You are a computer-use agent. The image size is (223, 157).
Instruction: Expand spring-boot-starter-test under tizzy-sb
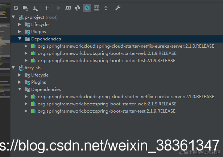click(x=26, y=111)
